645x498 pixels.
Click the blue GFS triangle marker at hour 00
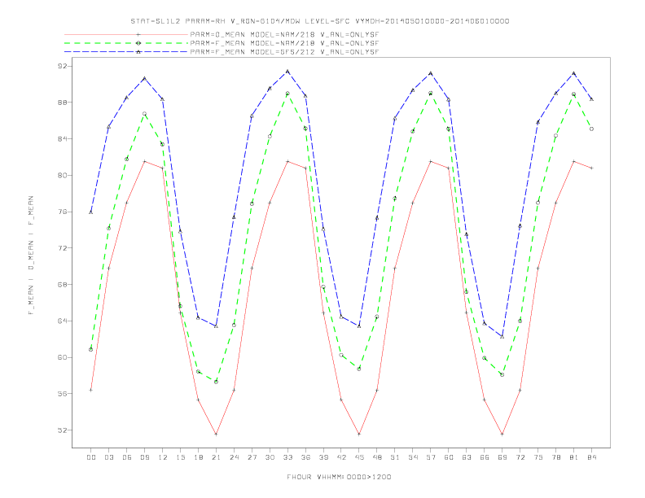[91, 212]
